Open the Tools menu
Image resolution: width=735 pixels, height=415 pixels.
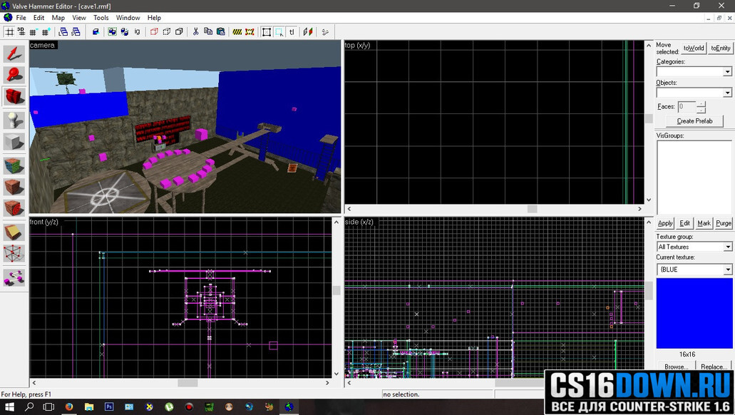[x=101, y=17]
